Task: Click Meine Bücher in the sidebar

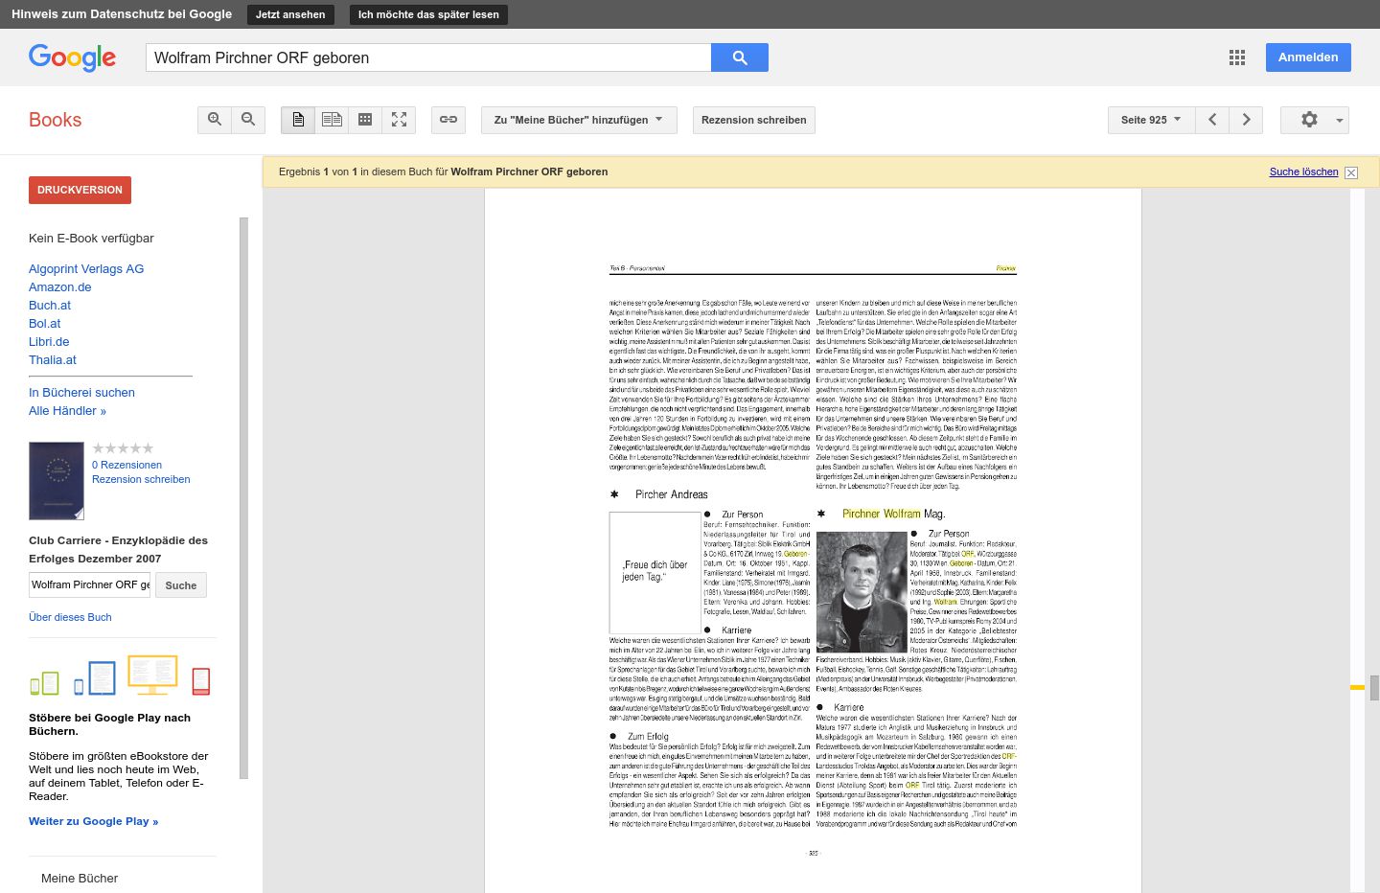Action: click(80, 879)
